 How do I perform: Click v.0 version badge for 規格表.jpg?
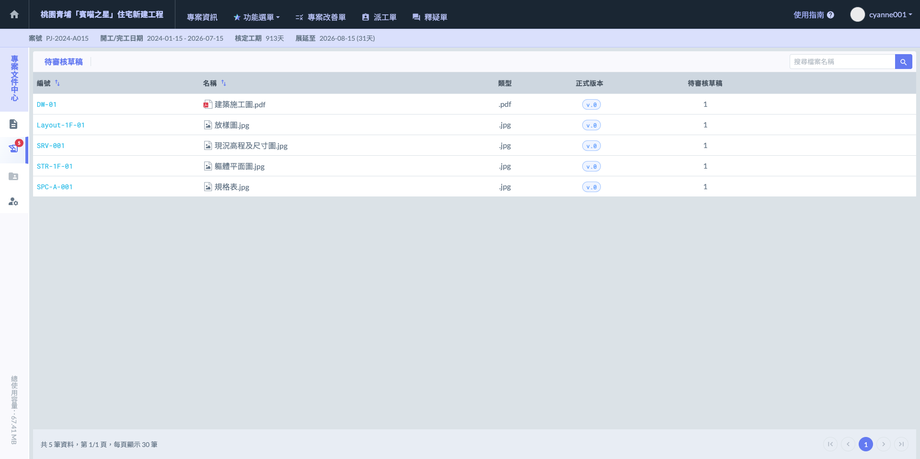pyautogui.click(x=591, y=187)
